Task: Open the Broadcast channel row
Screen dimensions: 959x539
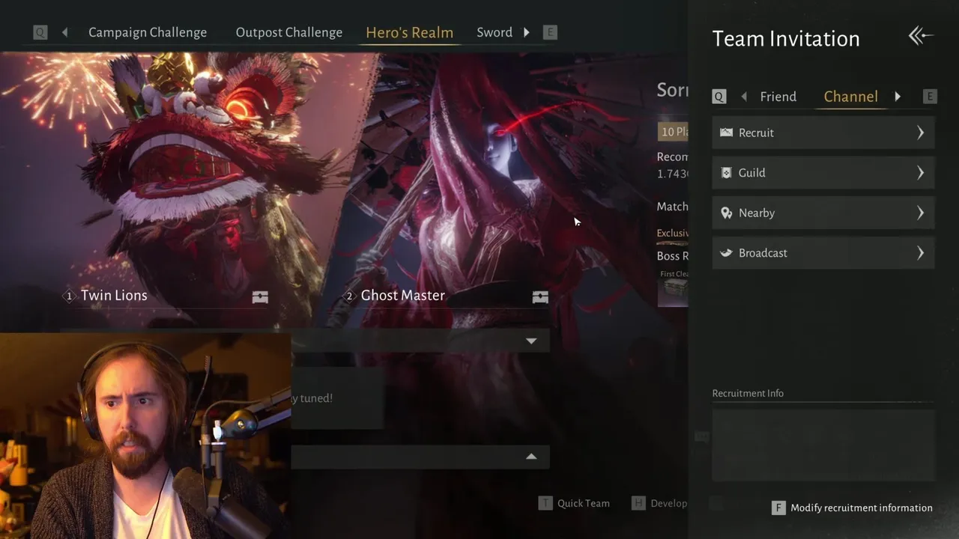Action: tap(823, 253)
